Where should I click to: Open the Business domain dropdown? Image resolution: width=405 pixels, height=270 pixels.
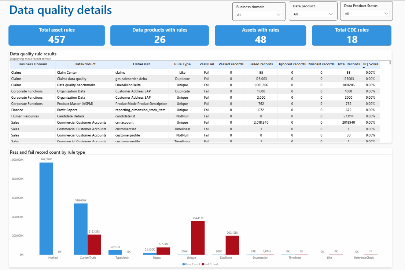[x=259, y=15]
